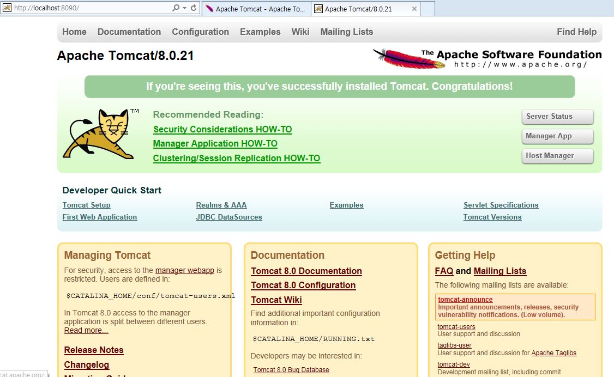Image resolution: width=614 pixels, height=377 pixels.
Task: Click the Developer Quick Start heading
Action: tap(112, 191)
